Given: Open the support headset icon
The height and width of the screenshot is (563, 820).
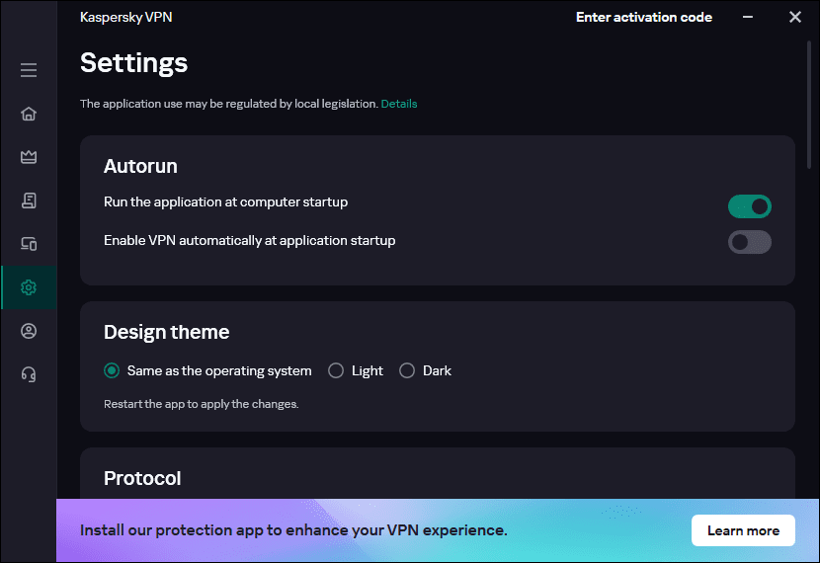Looking at the screenshot, I should point(29,374).
